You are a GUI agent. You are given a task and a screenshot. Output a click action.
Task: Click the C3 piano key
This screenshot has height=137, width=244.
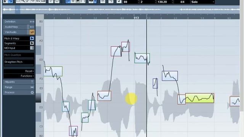(x=40, y=126)
